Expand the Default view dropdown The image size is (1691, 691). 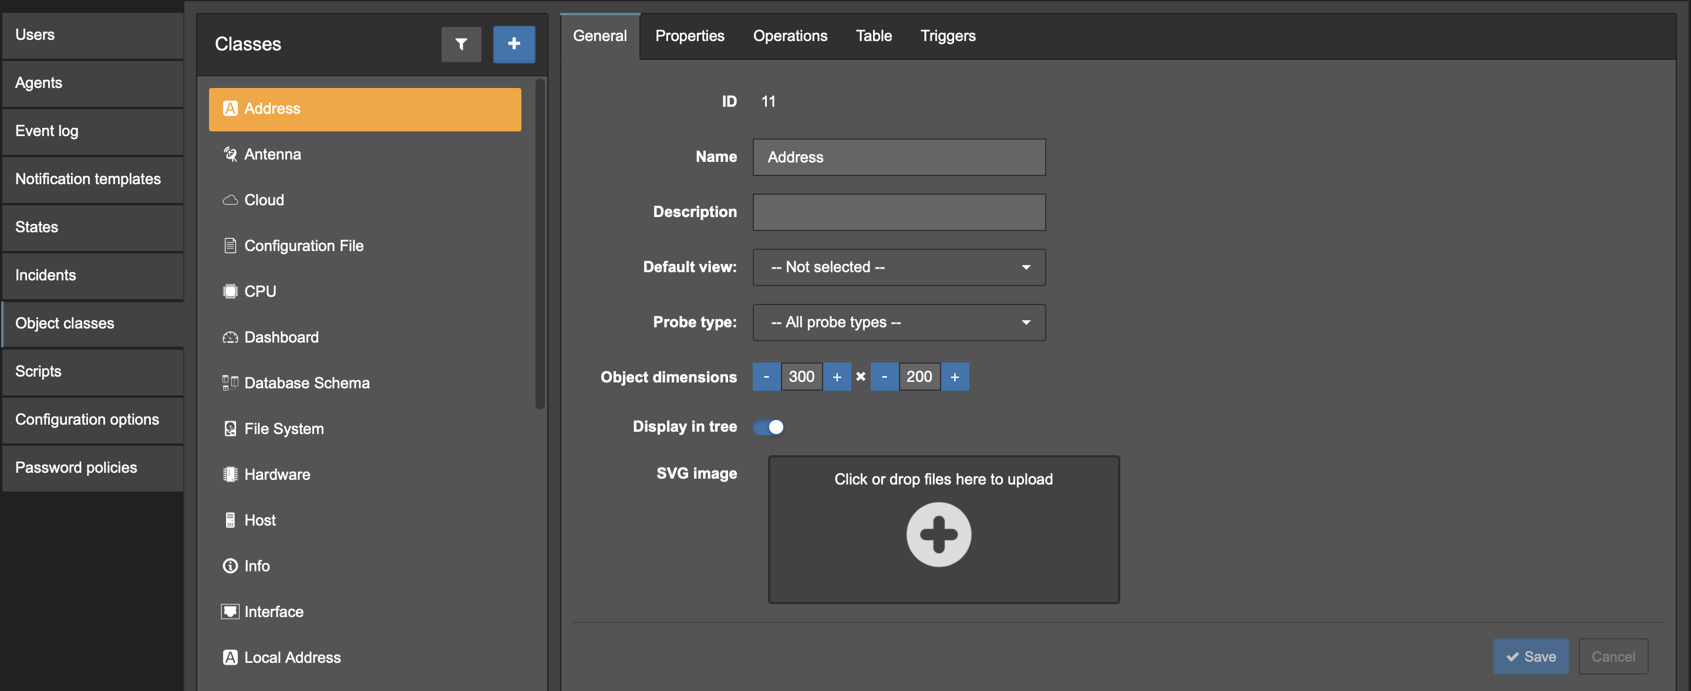click(x=899, y=267)
